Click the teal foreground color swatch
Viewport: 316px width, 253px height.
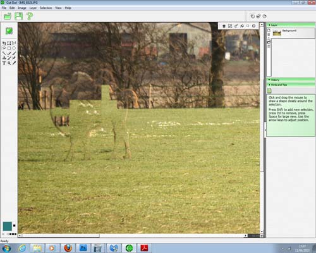click(8, 226)
